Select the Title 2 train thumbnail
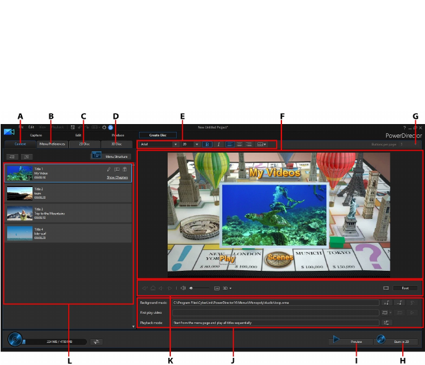Screen dimensions: 425x365 pyautogui.click(x=19, y=193)
